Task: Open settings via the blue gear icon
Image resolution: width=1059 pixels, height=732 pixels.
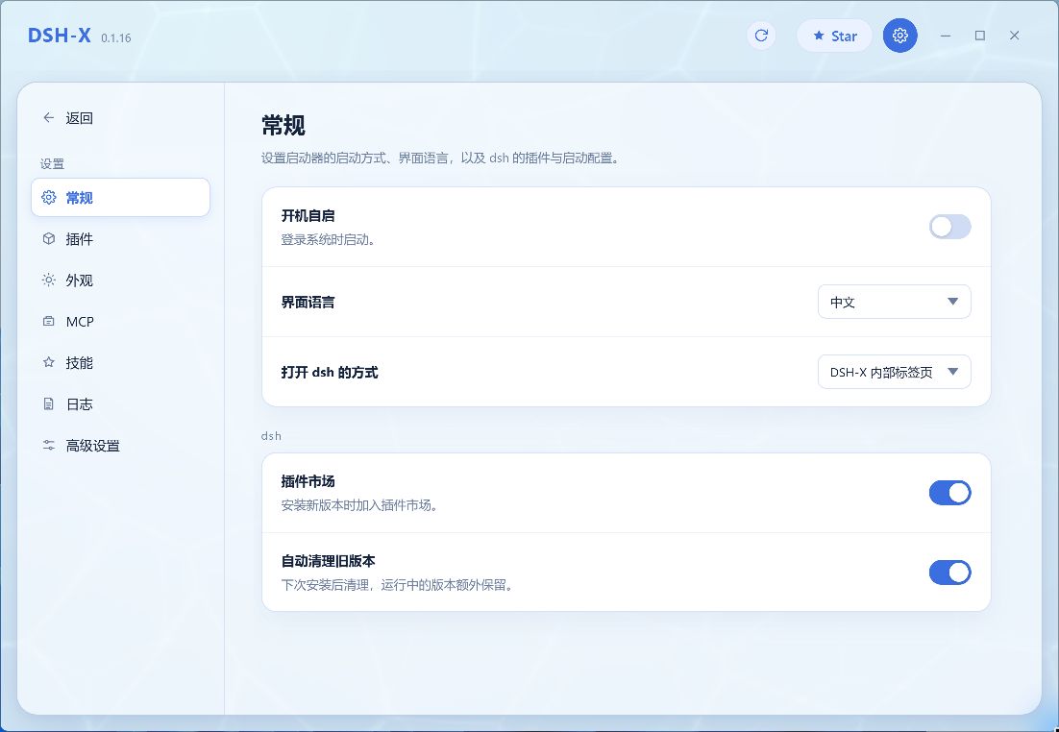Action: [x=899, y=36]
